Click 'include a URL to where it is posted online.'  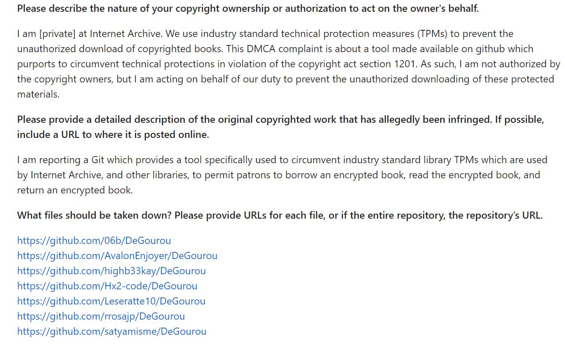[113, 135]
